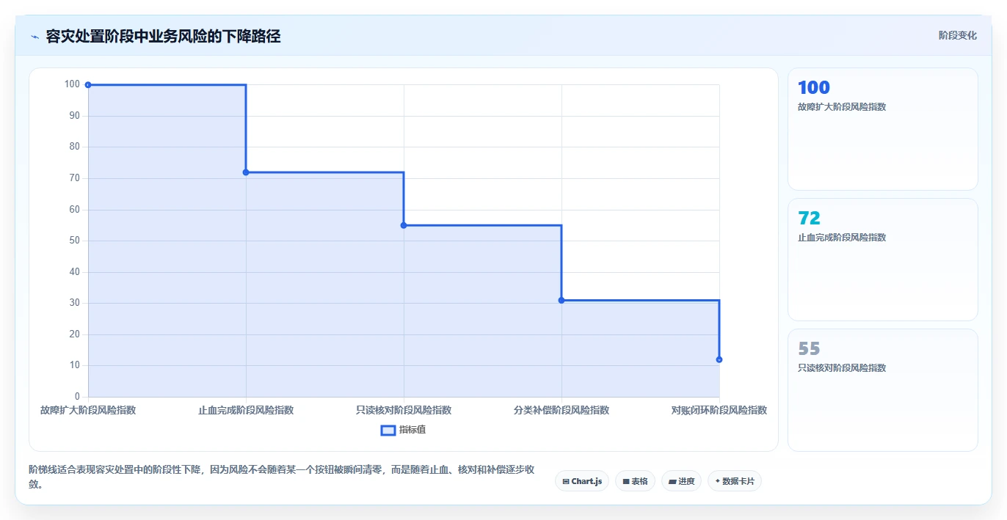1007x520 pixels.
Task: Click the card caption 只读核对阶段风险指数
Action: click(x=842, y=368)
